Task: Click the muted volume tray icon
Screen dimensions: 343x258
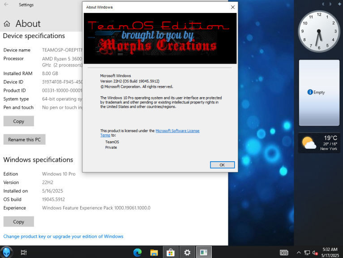Action: click(x=315, y=253)
